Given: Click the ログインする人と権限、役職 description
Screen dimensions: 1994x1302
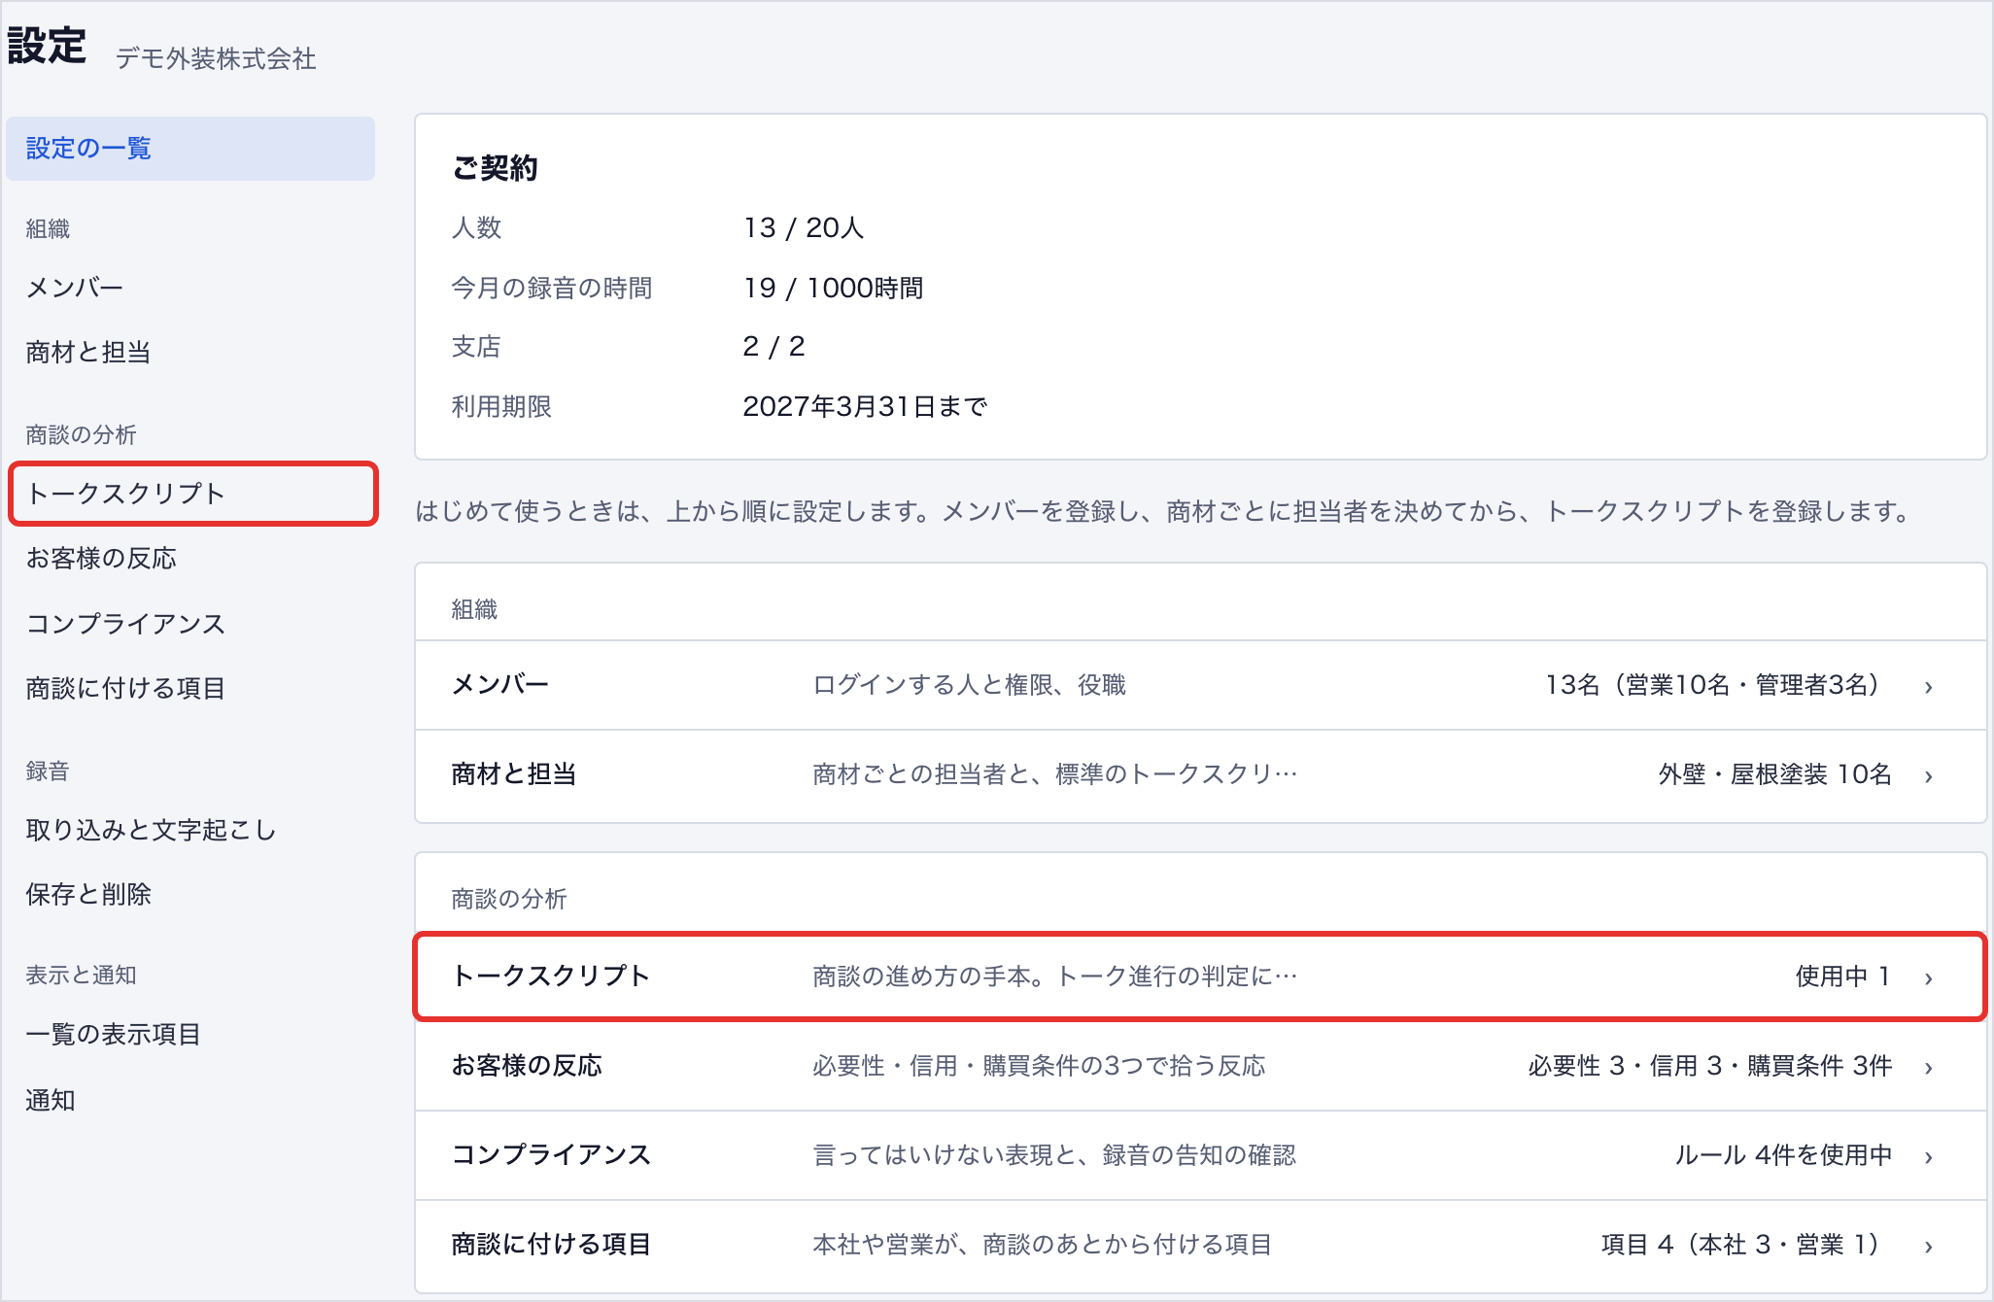Looking at the screenshot, I should [969, 685].
